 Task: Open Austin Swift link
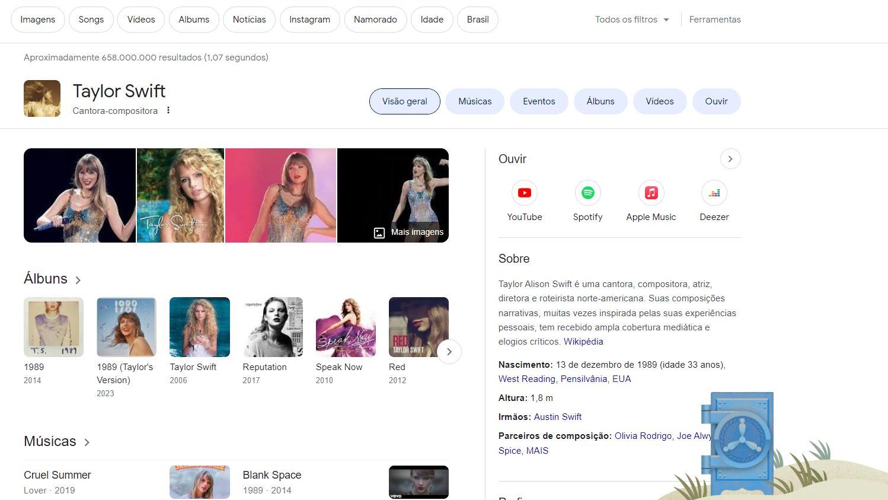pos(558,417)
